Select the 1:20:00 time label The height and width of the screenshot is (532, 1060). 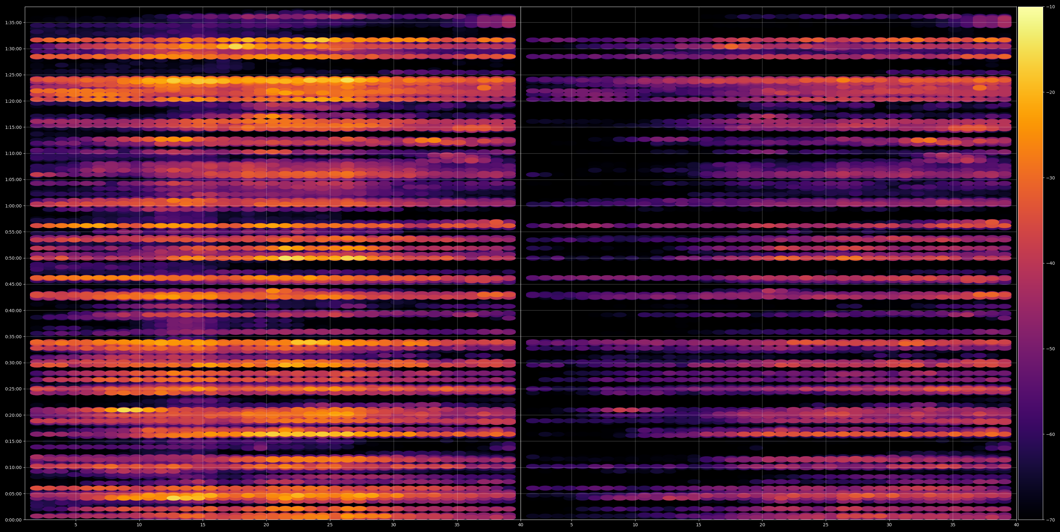(x=13, y=101)
